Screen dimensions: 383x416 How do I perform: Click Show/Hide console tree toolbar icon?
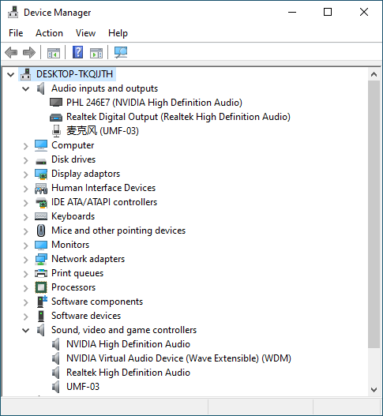(x=54, y=53)
